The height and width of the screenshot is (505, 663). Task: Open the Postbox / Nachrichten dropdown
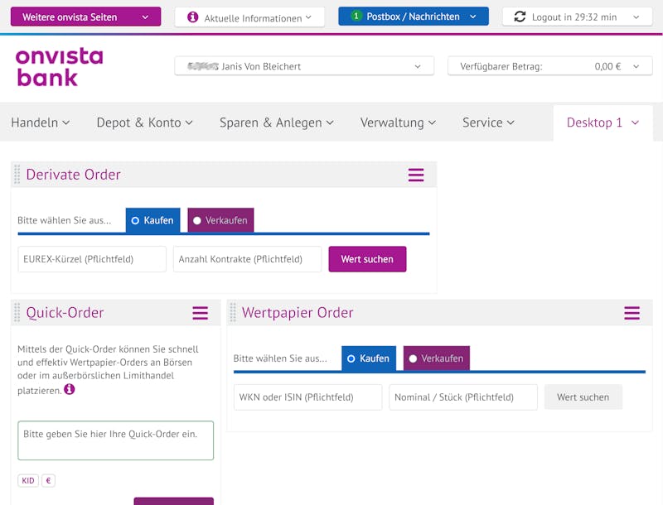click(x=414, y=17)
